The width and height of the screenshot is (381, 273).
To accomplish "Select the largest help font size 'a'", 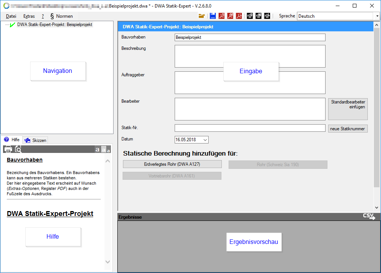I will click(97, 150).
